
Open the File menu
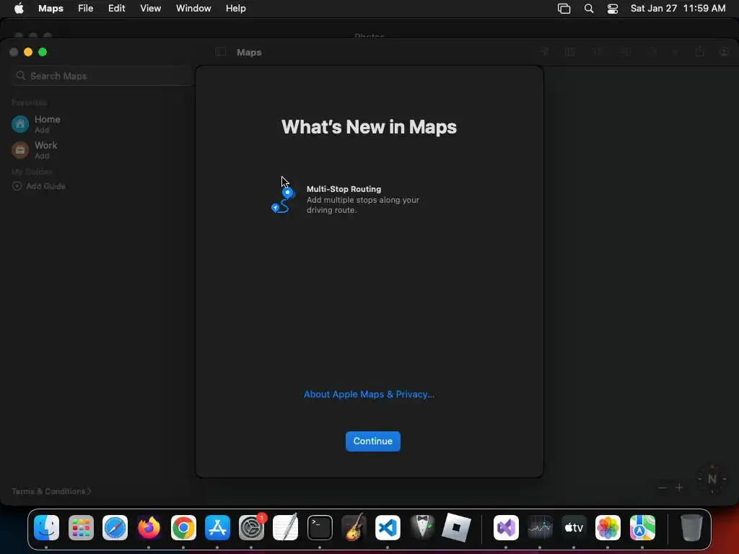point(86,9)
